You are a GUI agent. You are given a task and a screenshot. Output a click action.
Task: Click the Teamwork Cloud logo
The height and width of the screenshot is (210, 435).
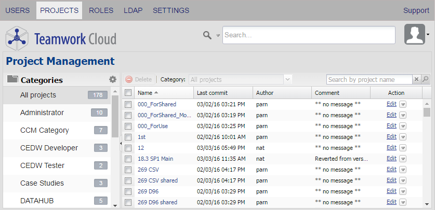coord(61,38)
